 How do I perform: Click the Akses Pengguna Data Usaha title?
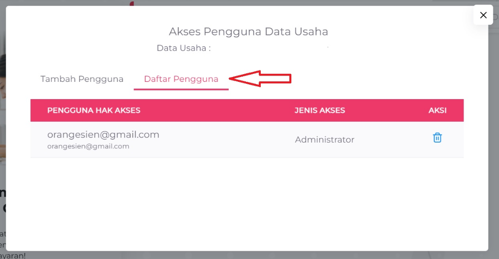point(248,32)
